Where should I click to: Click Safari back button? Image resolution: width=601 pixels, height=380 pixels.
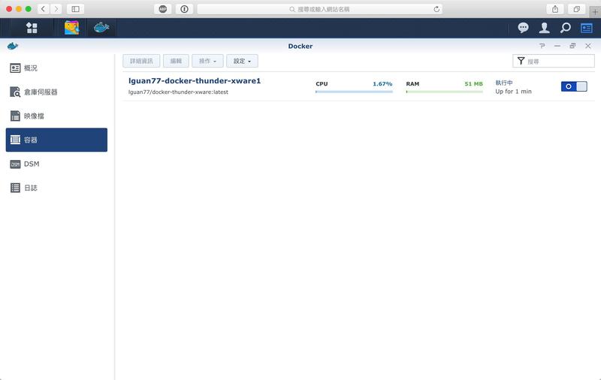tap(44, 9)
